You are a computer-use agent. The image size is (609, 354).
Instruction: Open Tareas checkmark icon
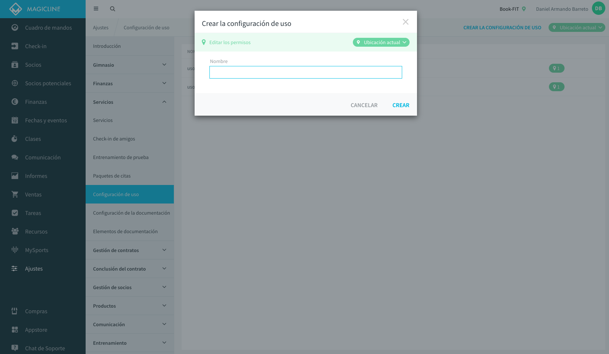click(15, 213)
